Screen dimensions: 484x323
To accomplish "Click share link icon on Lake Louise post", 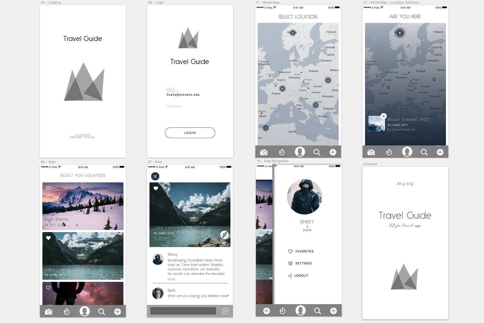I will click(224, 235).
